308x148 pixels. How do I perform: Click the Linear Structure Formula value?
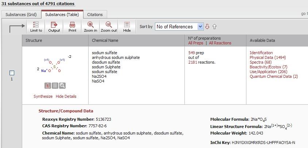pos(278,126)
